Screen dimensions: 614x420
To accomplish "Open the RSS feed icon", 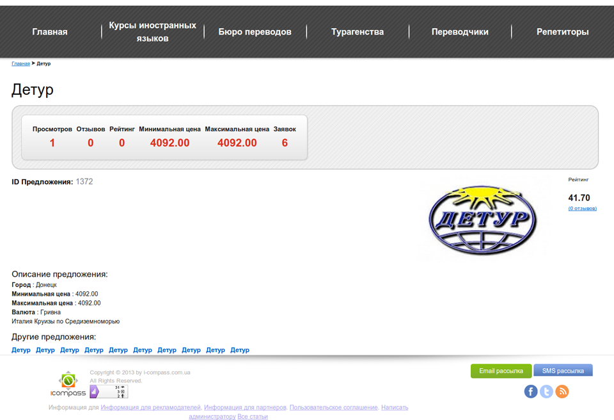I will click(562, 391).
